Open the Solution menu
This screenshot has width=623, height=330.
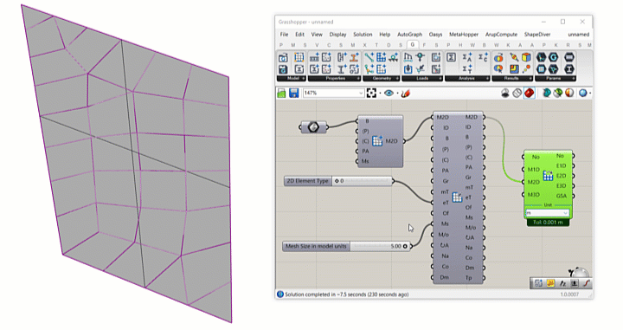click(x=363, y=34)
